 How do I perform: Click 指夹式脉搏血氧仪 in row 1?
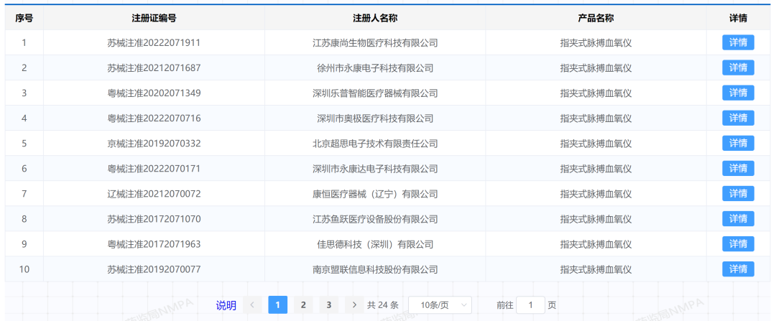click(x=596, y=43)
